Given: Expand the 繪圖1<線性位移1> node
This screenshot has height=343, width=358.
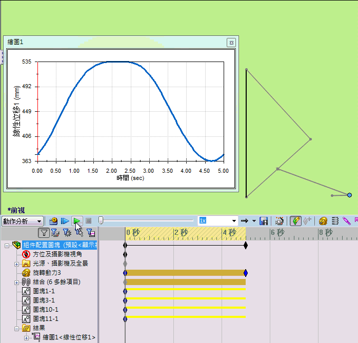Looking at the screenshot, I should tap(26, 338).
